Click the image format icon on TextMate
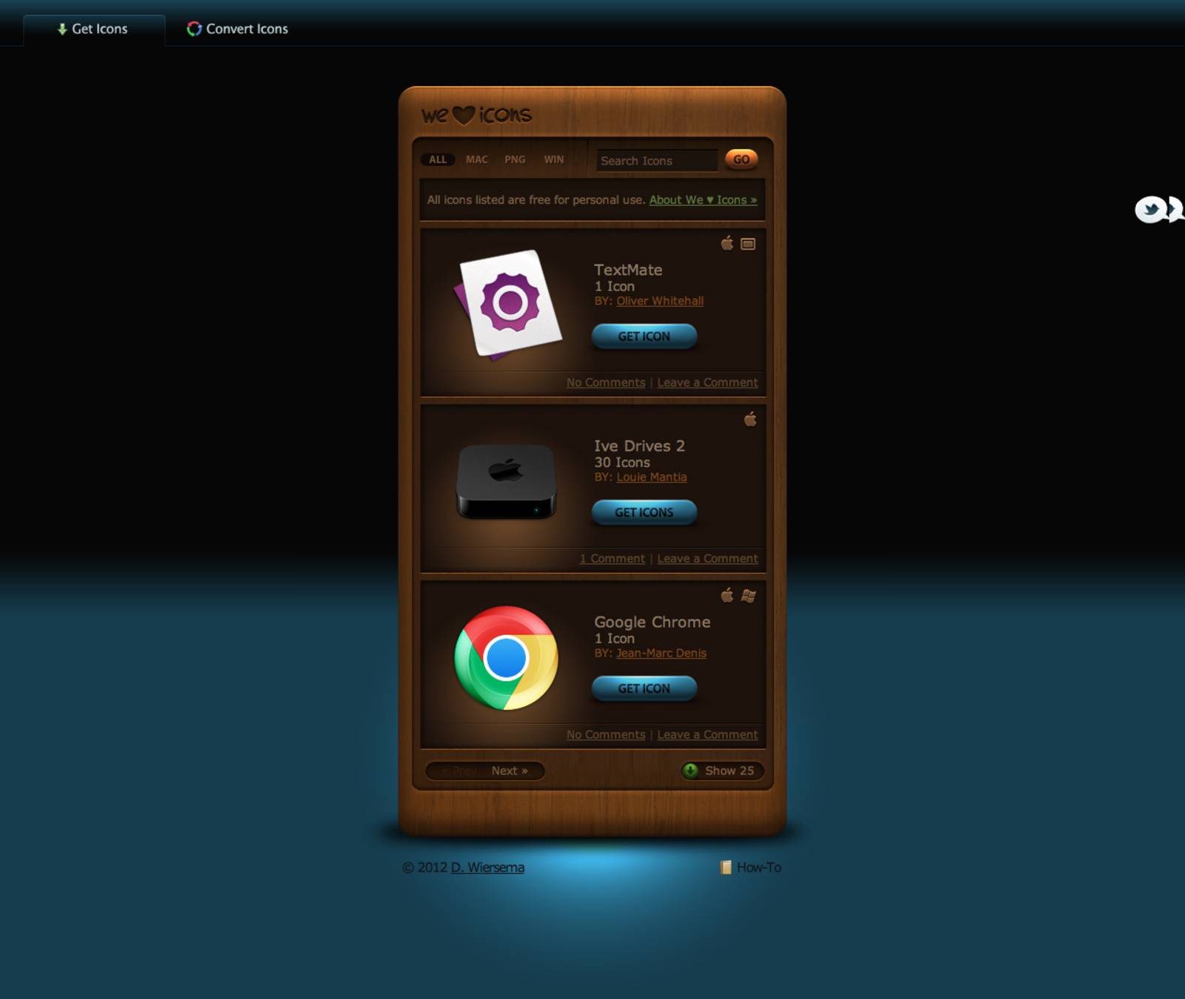 click(x=748, y=244)
